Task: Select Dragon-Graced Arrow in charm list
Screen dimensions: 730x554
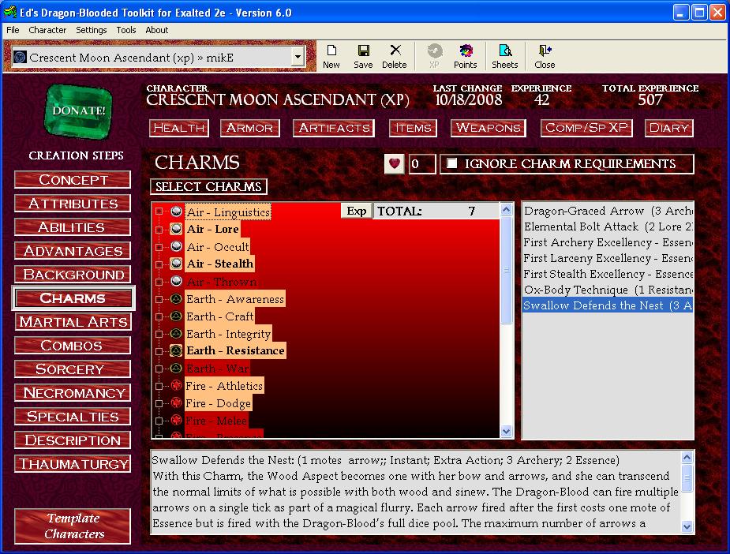Action: click(608, 211)
